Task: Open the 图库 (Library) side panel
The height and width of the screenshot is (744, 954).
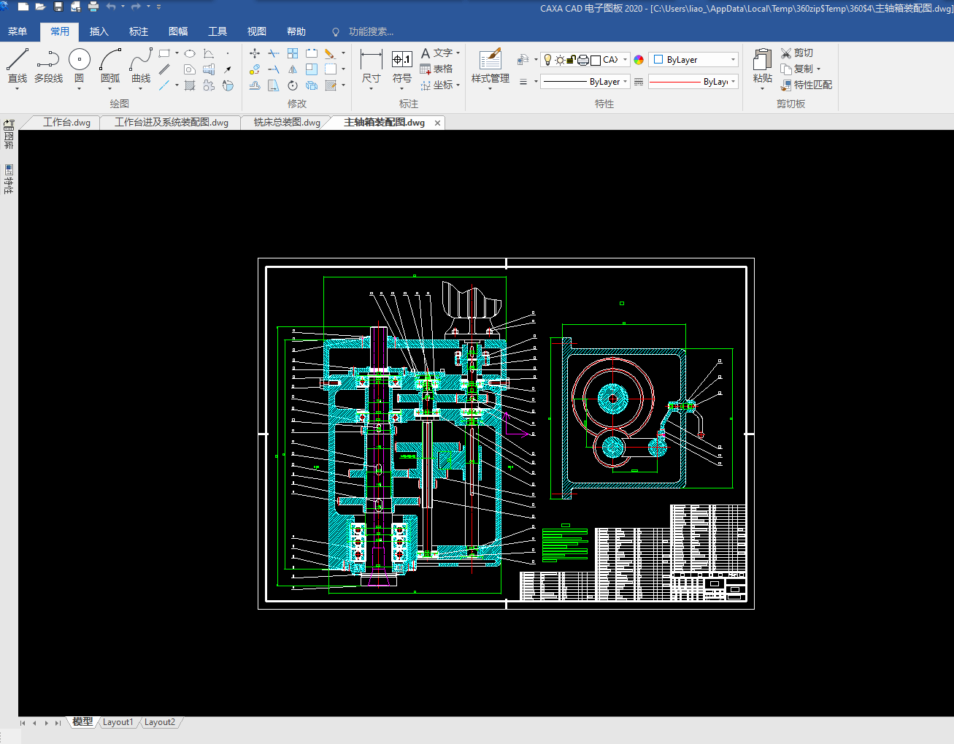Action: (x=9, y=134)
